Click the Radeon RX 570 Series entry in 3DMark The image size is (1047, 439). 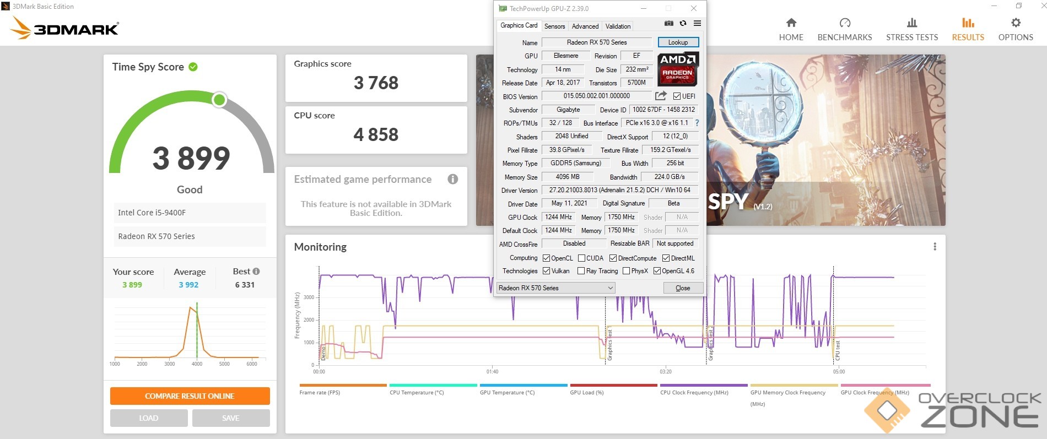coord(190,236)
